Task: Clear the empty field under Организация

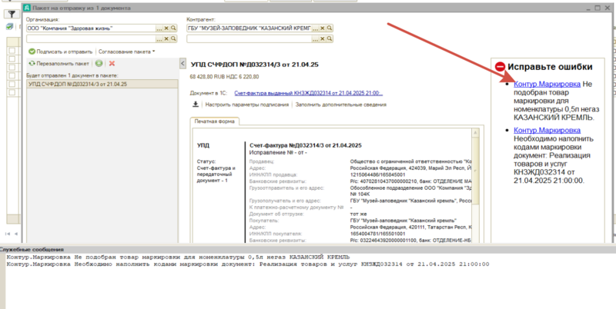Action: 166,39
